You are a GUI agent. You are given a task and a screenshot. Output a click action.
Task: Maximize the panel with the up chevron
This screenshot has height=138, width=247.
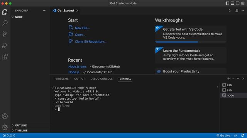pyautogui.click(x=238, y=79)
